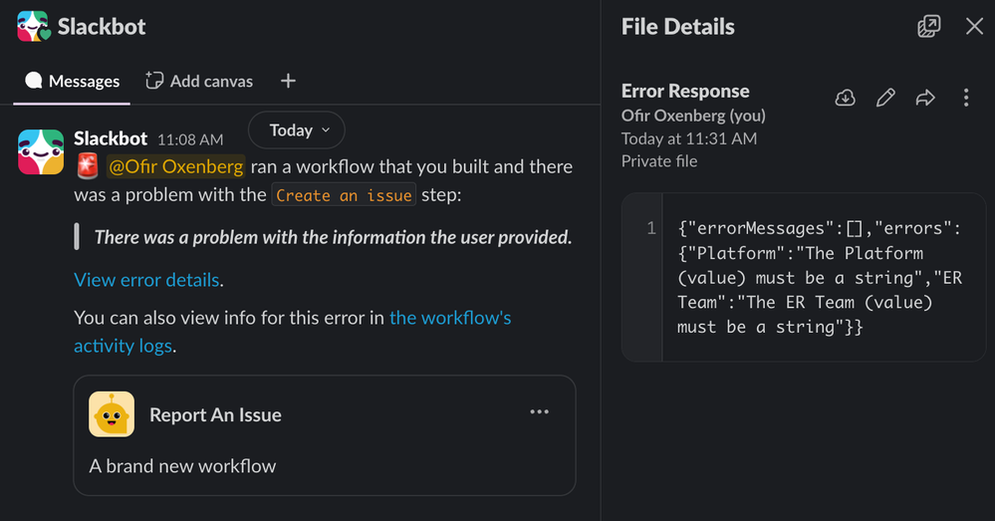
Task: Open three-dot menu on Report An Issue card
Action: pos(540,411)
